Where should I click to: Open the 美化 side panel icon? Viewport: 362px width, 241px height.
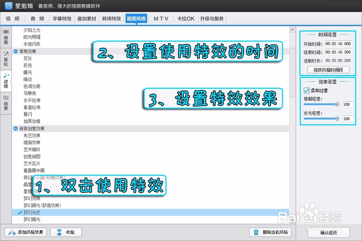click(x=6, y=59)
